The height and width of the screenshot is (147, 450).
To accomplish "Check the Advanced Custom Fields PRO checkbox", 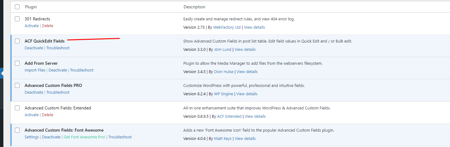I will [x=17, y=85].
